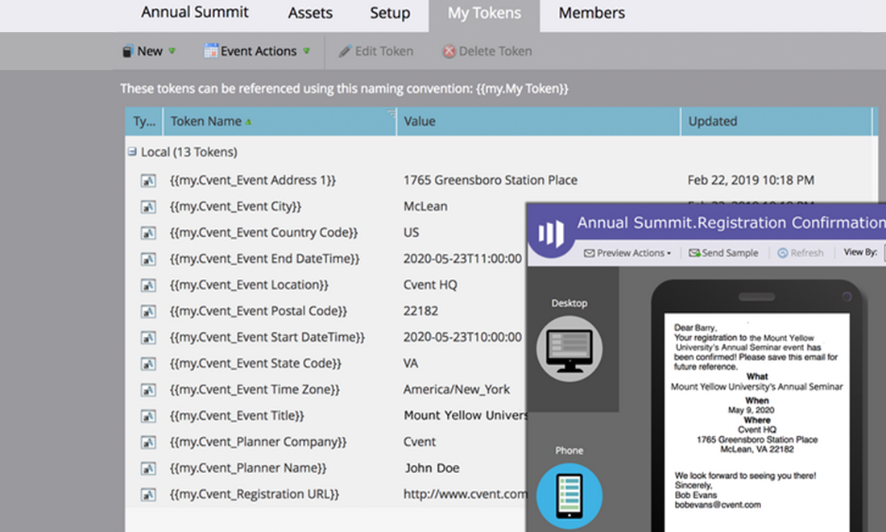Select the {{my.Cvent_Event City}} token name
The height and width of the screenshot is (532, 886).
(236, 206)
